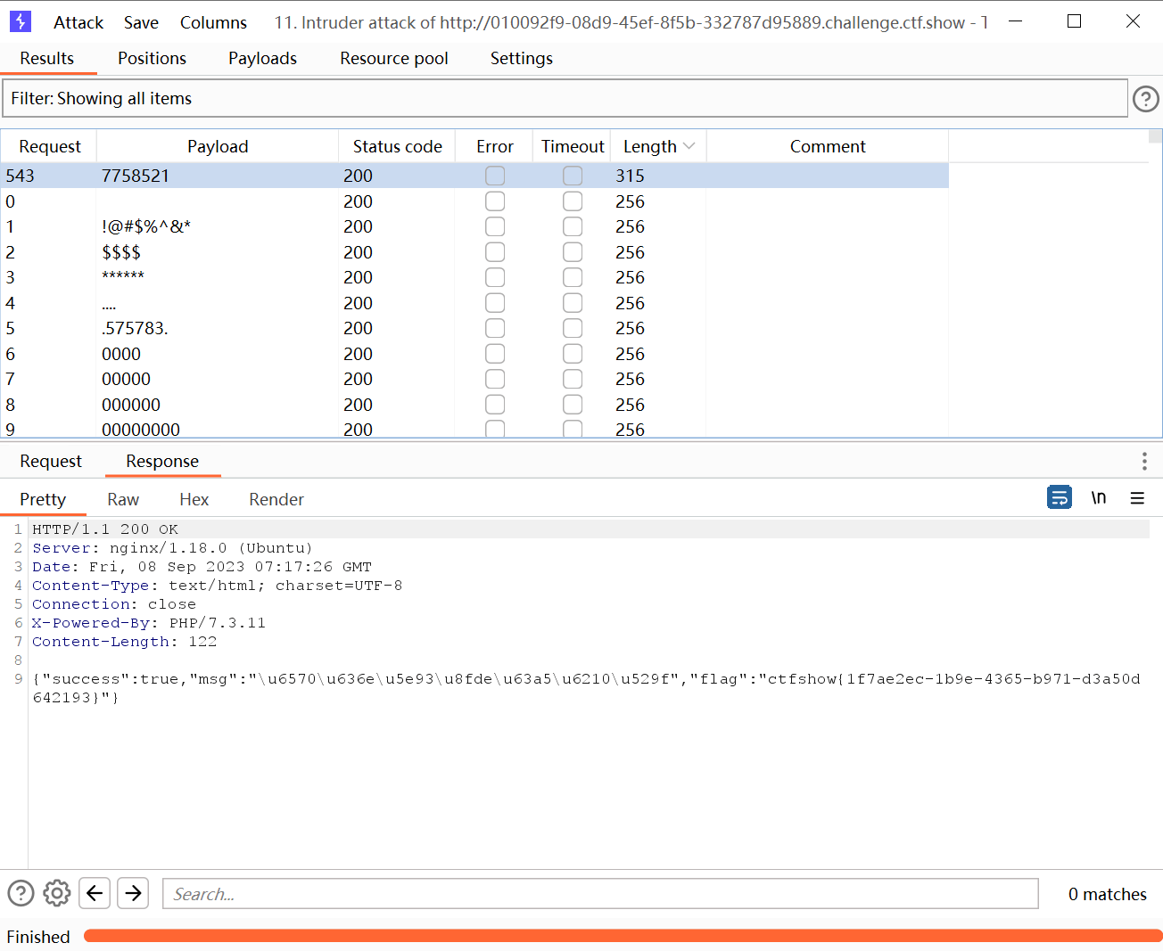The width and height of the screenshot is (1163, 951).
Task: Click the search settings gear icon
Action: 57,893
